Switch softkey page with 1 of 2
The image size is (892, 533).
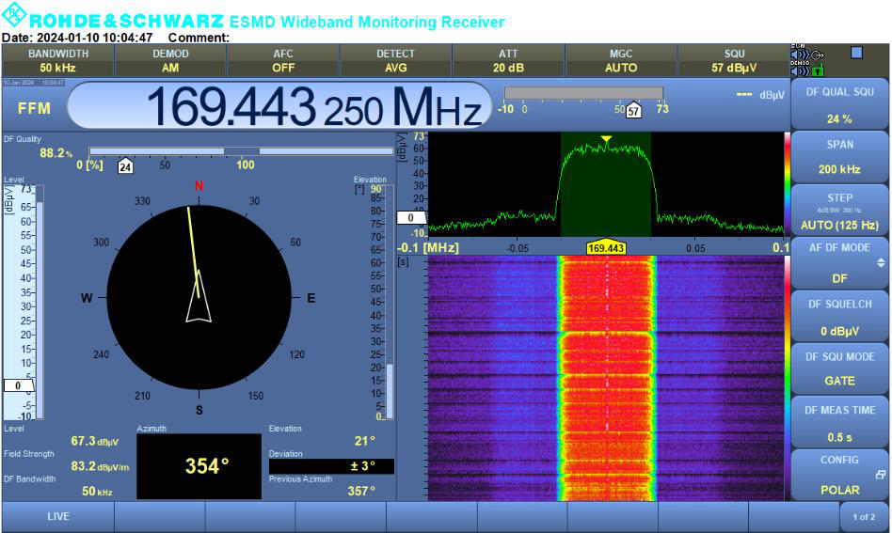(864, 516)
